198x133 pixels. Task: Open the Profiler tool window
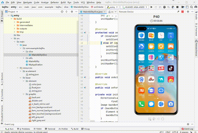(64, 129)
